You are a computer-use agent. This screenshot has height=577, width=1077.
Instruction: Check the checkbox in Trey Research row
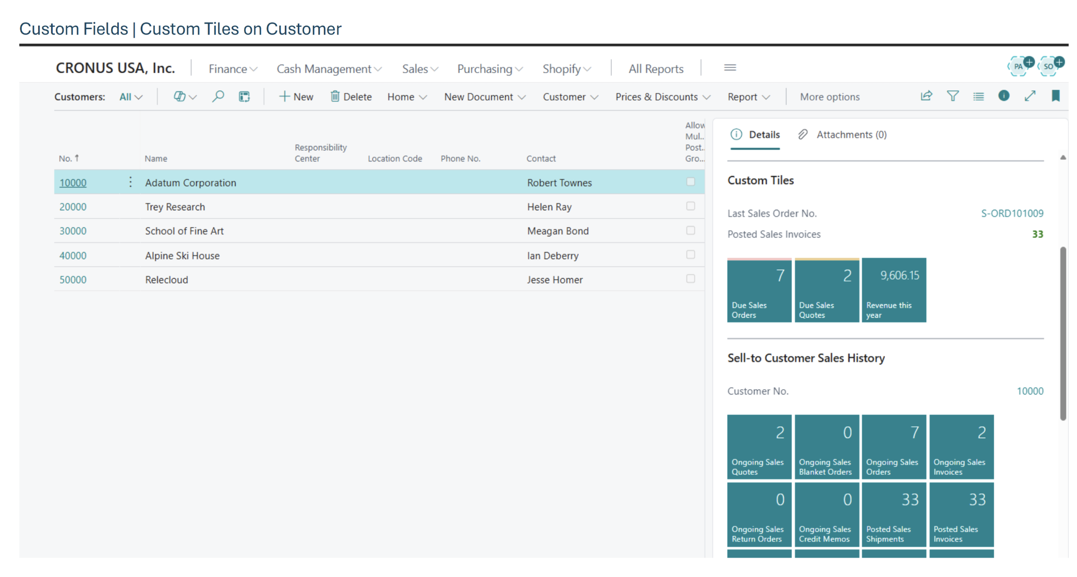click(691, 206)
